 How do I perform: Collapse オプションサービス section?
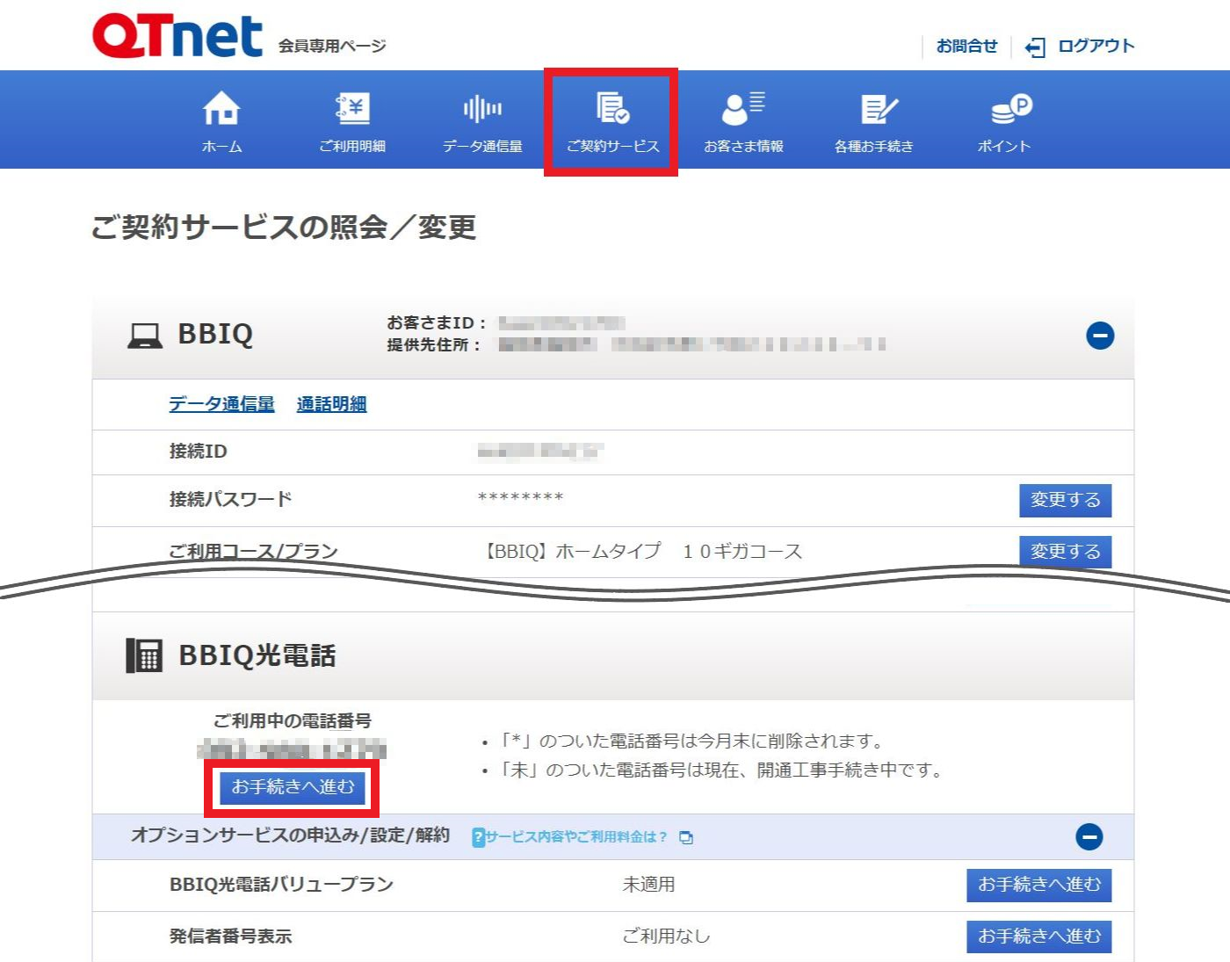point(1089,837)
